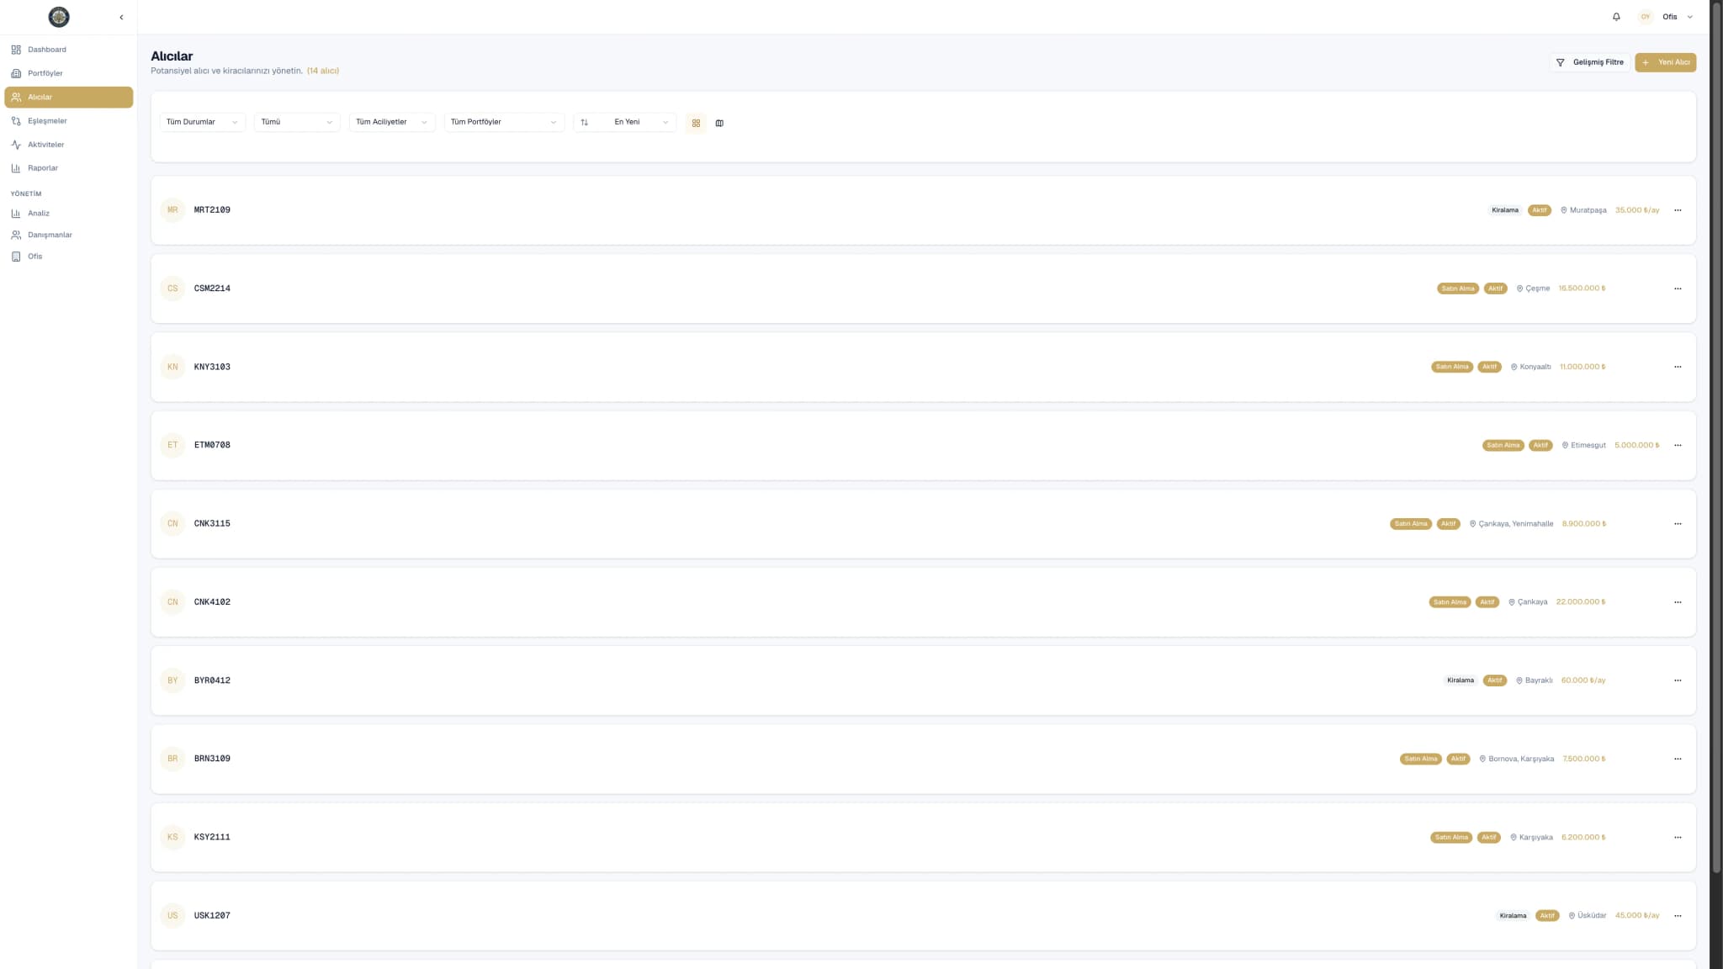Open Ofis in the sidebar menu

(68, 257)
